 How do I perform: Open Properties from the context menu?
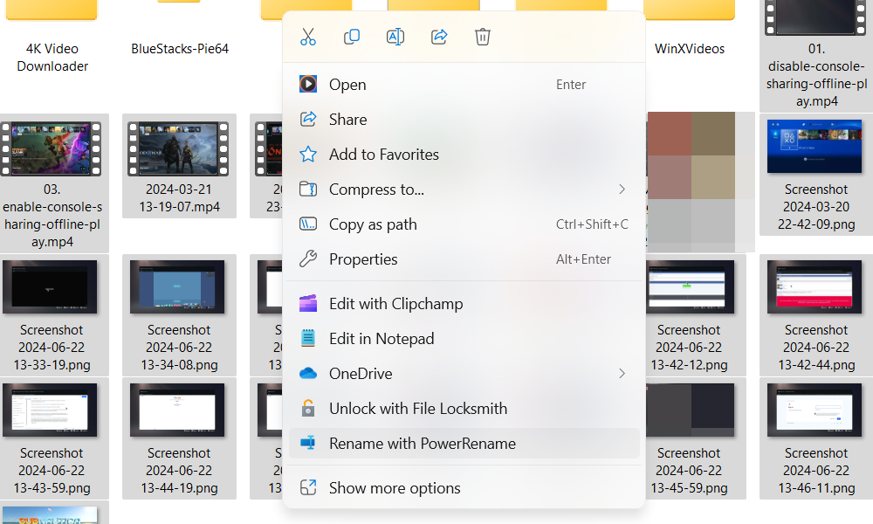click(x=464, y=259)
